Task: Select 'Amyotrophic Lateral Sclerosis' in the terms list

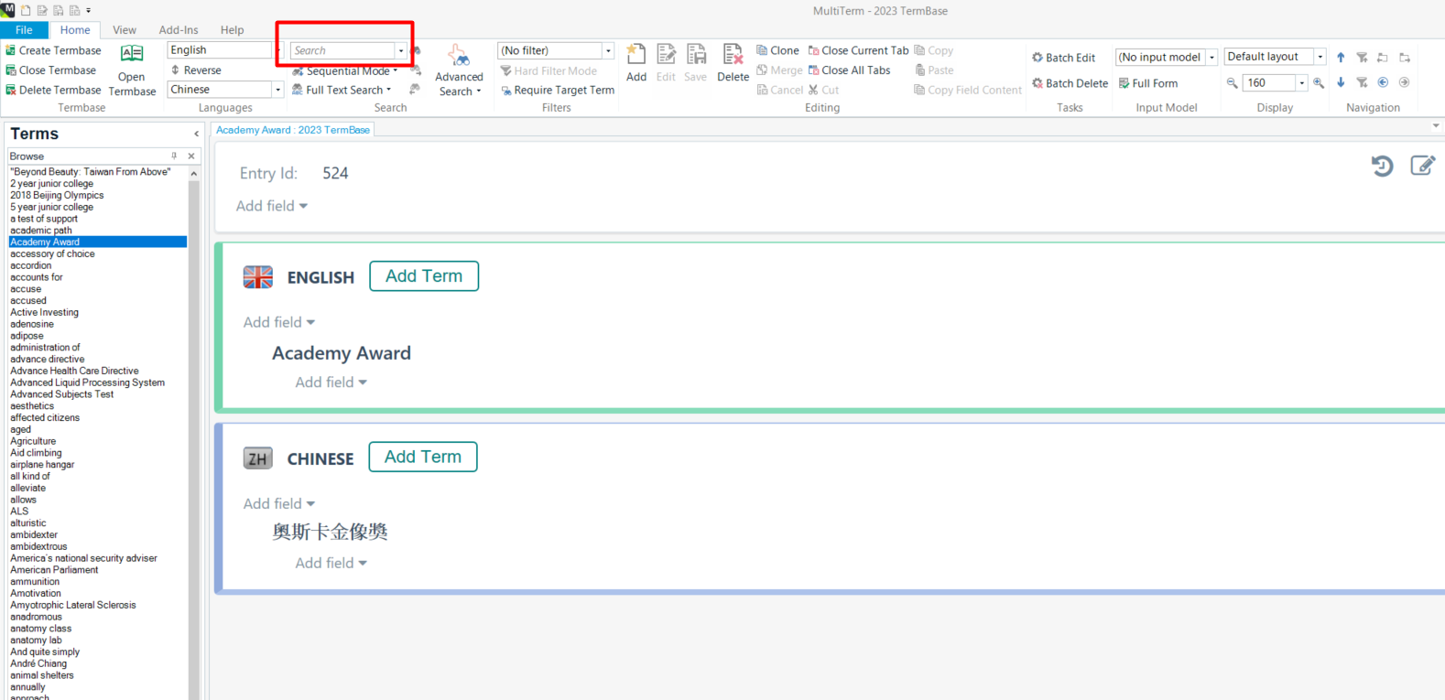Action: tap(73, 605)
